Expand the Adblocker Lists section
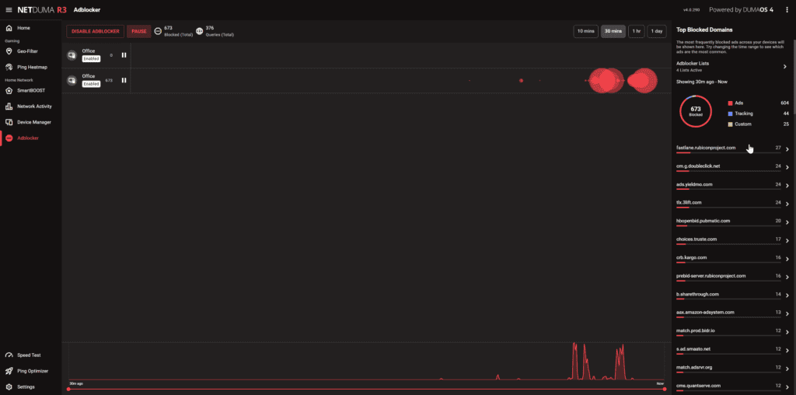796x395 pixels. (x=784, y=67)
